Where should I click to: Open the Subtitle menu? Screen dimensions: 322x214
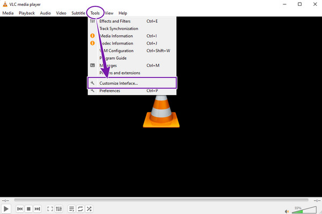pyautogui.click(x=78, y=13)
